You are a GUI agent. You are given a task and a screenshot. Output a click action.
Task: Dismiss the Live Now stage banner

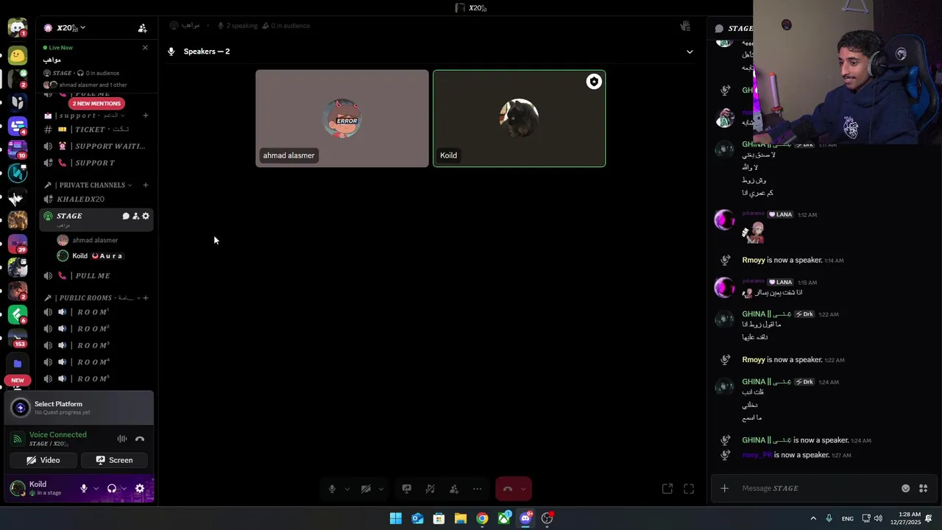click(x=145, y=48)
